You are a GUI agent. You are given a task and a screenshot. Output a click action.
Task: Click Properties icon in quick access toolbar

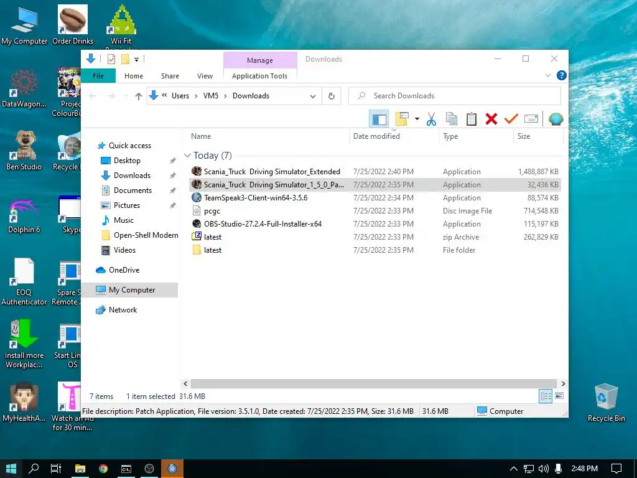(x=111, y=59)
